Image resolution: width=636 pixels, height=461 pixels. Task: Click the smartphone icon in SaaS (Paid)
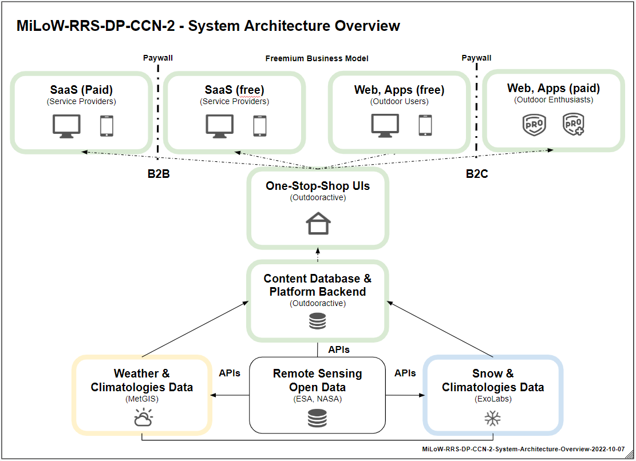(106, 126)
